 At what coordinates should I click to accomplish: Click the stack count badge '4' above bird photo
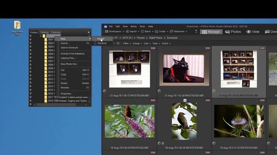tap(185, 100)
